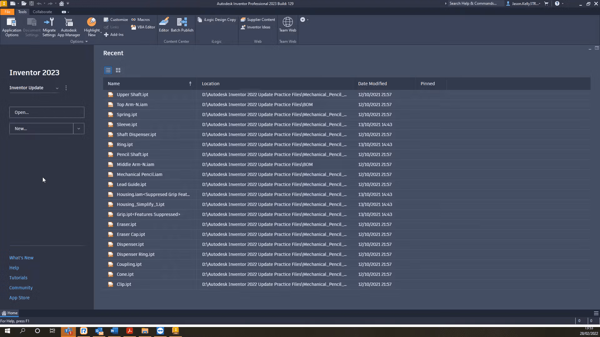Switch to Collaborate ribbon tab
This screenshot has height=337, width=600.
click(x=42, y=12)
